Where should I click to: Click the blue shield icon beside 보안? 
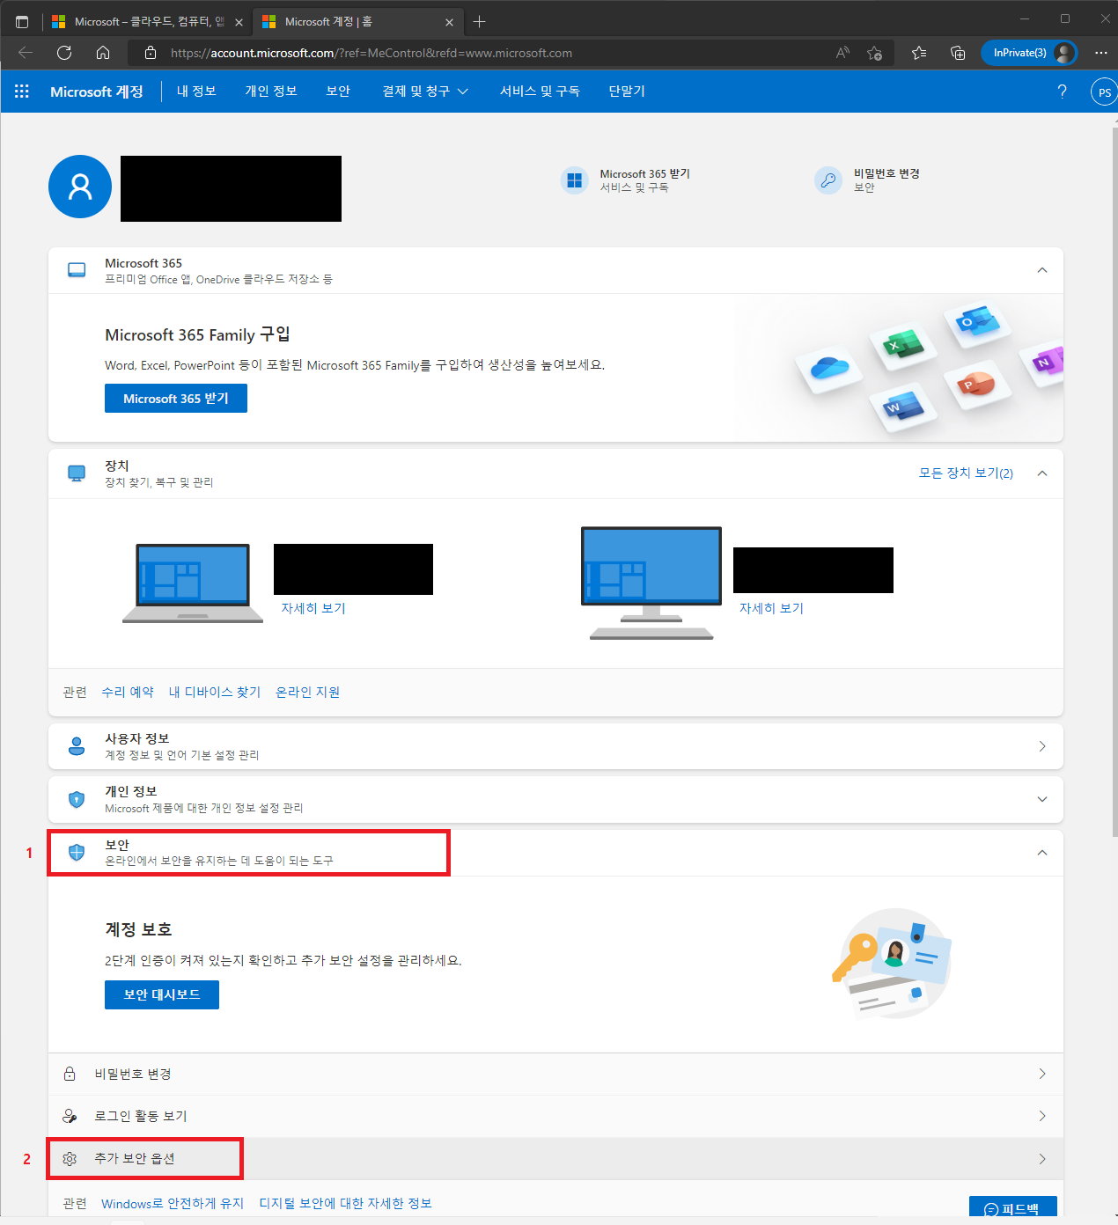tap(77, 852)
